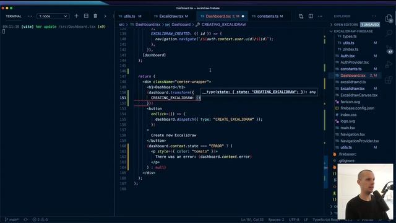Open Source Control view with 47 badge

[x=389, y=50]
